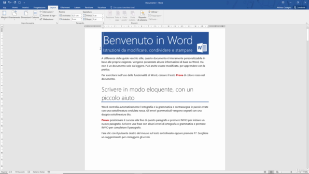
Task: Switch to Print Layout view
Action: pos(271,172)
